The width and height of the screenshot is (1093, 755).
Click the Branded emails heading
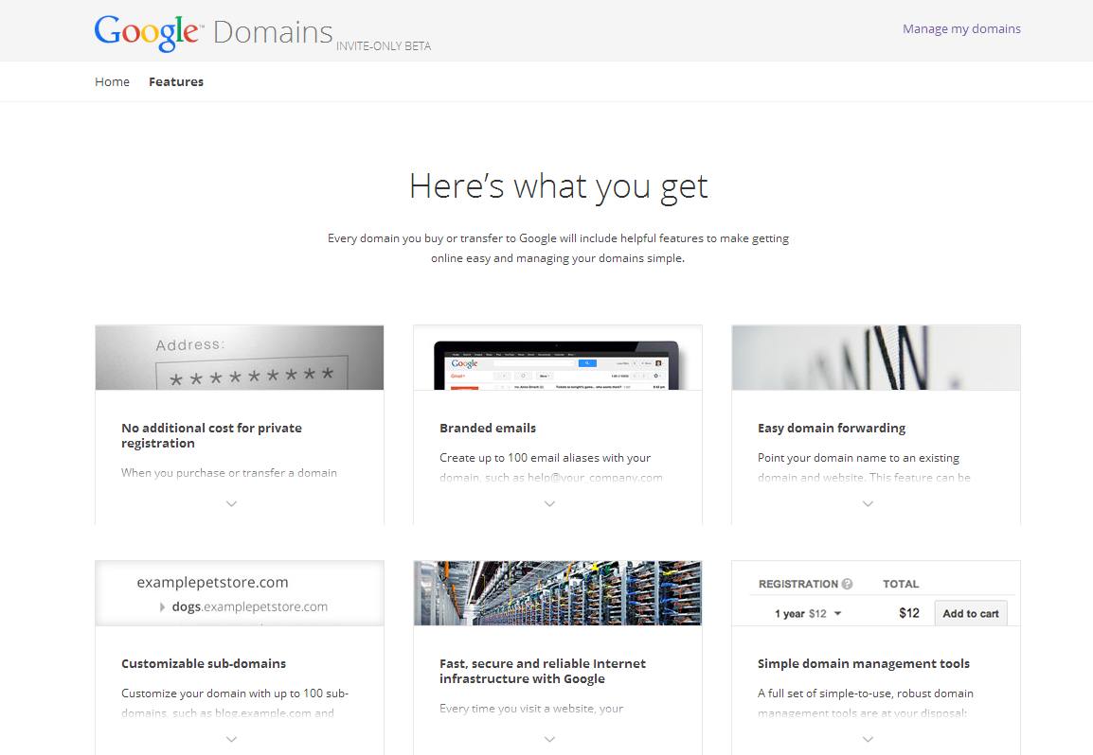[488, 428]
